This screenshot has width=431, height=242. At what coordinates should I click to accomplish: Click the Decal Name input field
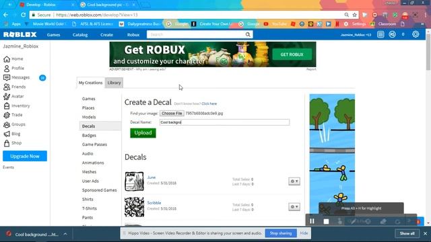coord(224,122)
